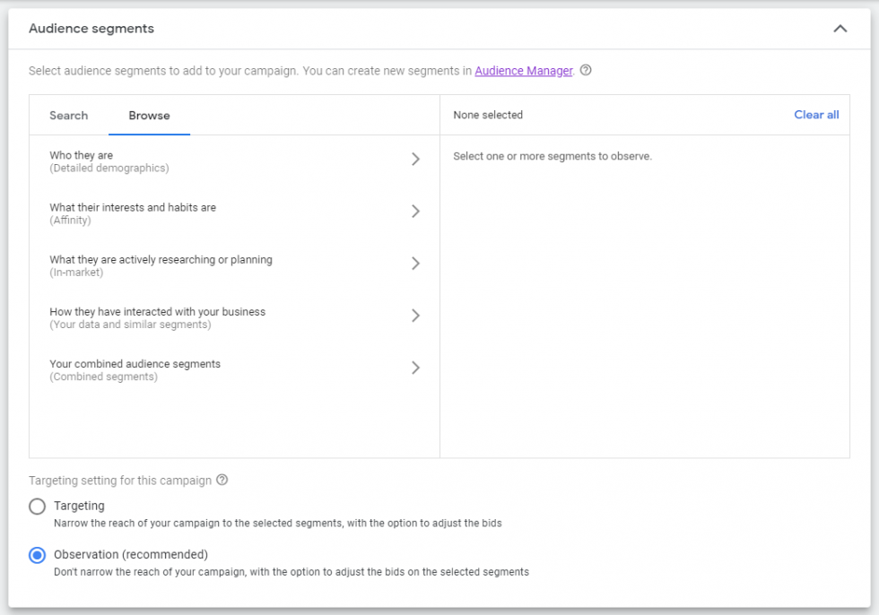Open the What their interests and habits are category

(x=179, y=212)
